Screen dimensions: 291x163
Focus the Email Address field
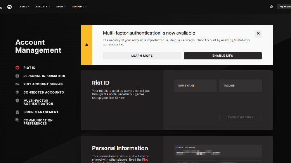coord(218,151)
